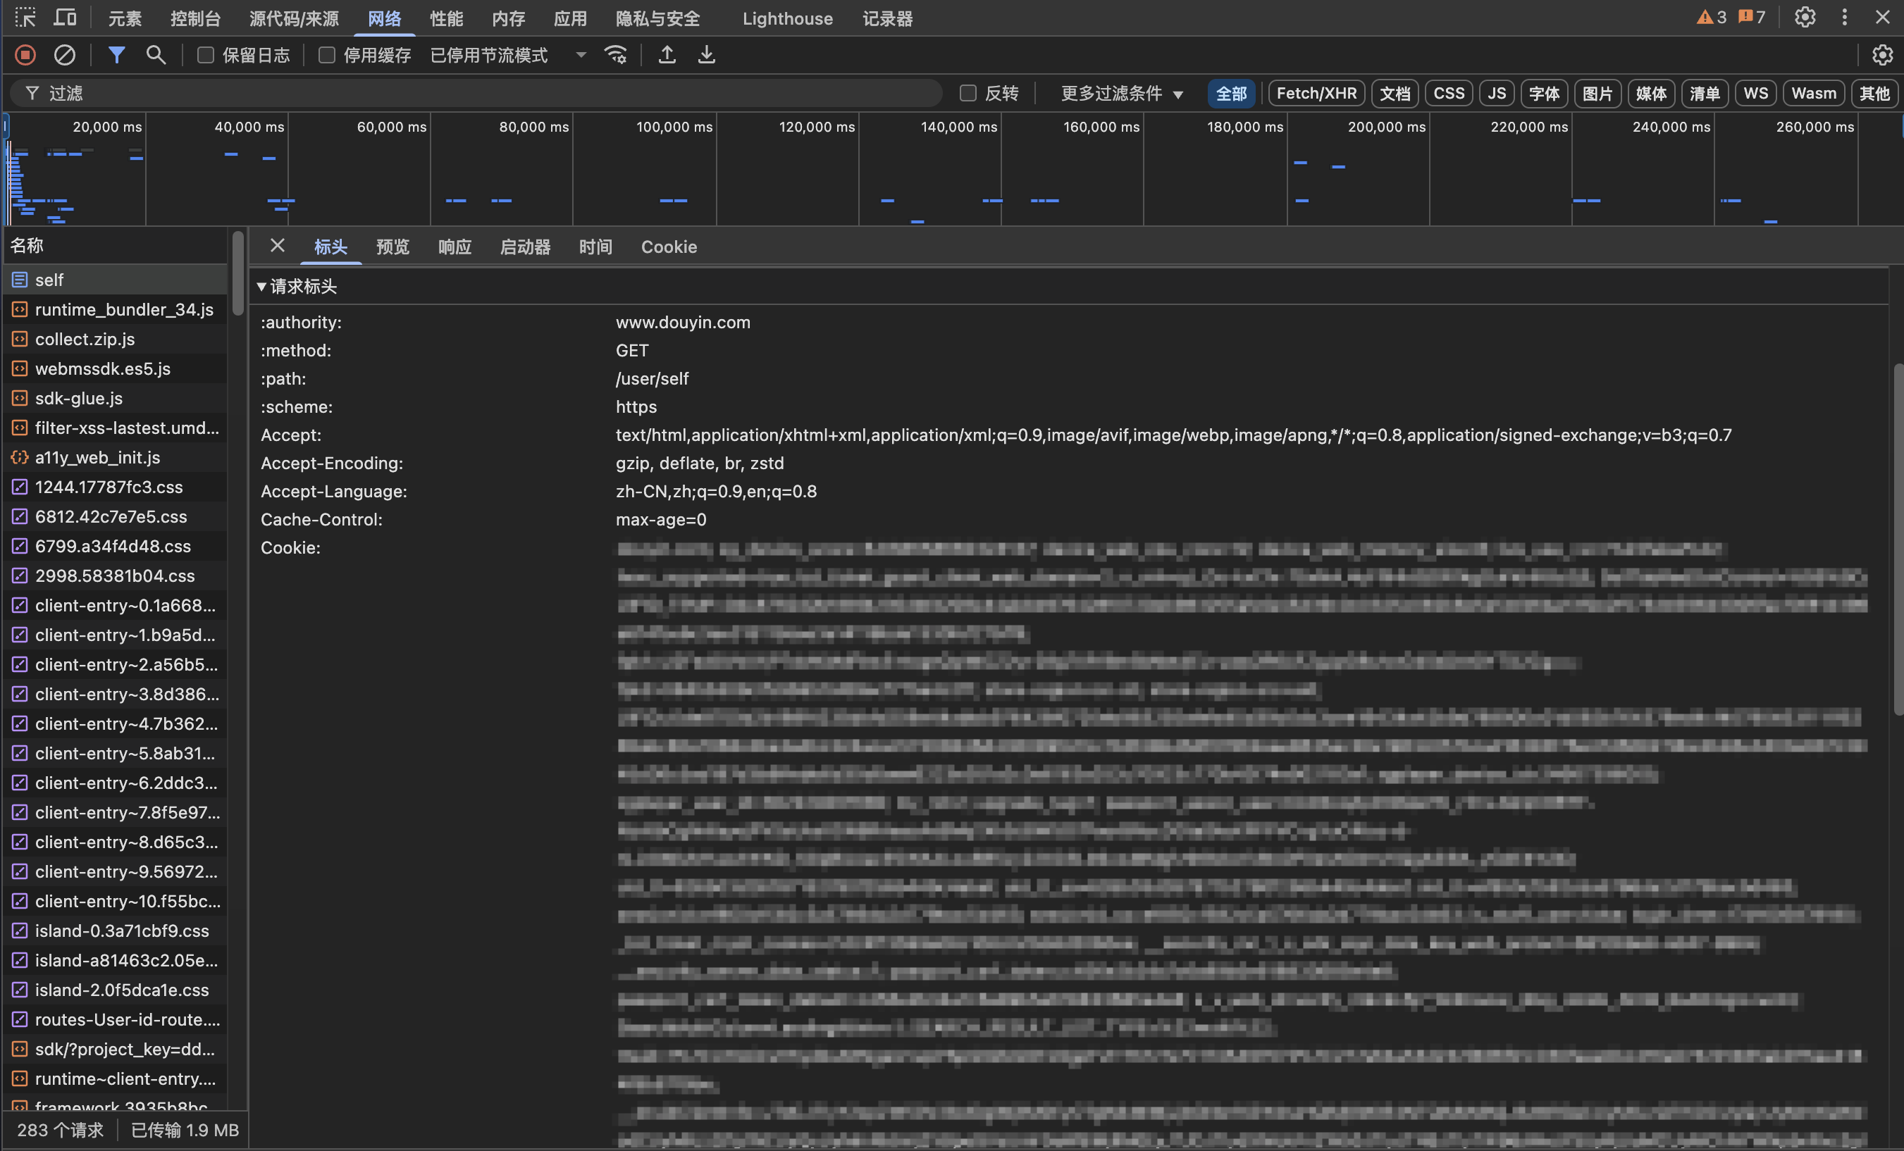Screen dimensions: 1904x1151
Task: Export requests as HAR file
Action: tap(705, 55)
